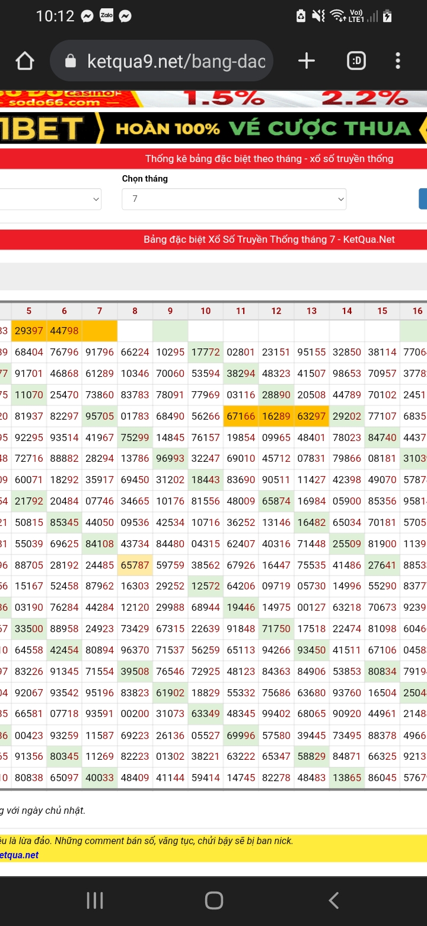Open Android recent apps button
This screenshot has width=427, height=926.
tap(95, 900)
